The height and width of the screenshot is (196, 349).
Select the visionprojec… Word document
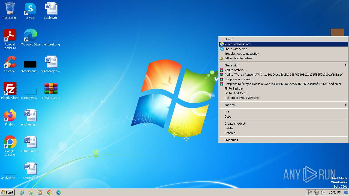tap(51, 64)
